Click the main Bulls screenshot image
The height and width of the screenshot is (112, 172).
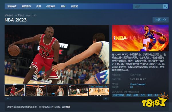57,54
